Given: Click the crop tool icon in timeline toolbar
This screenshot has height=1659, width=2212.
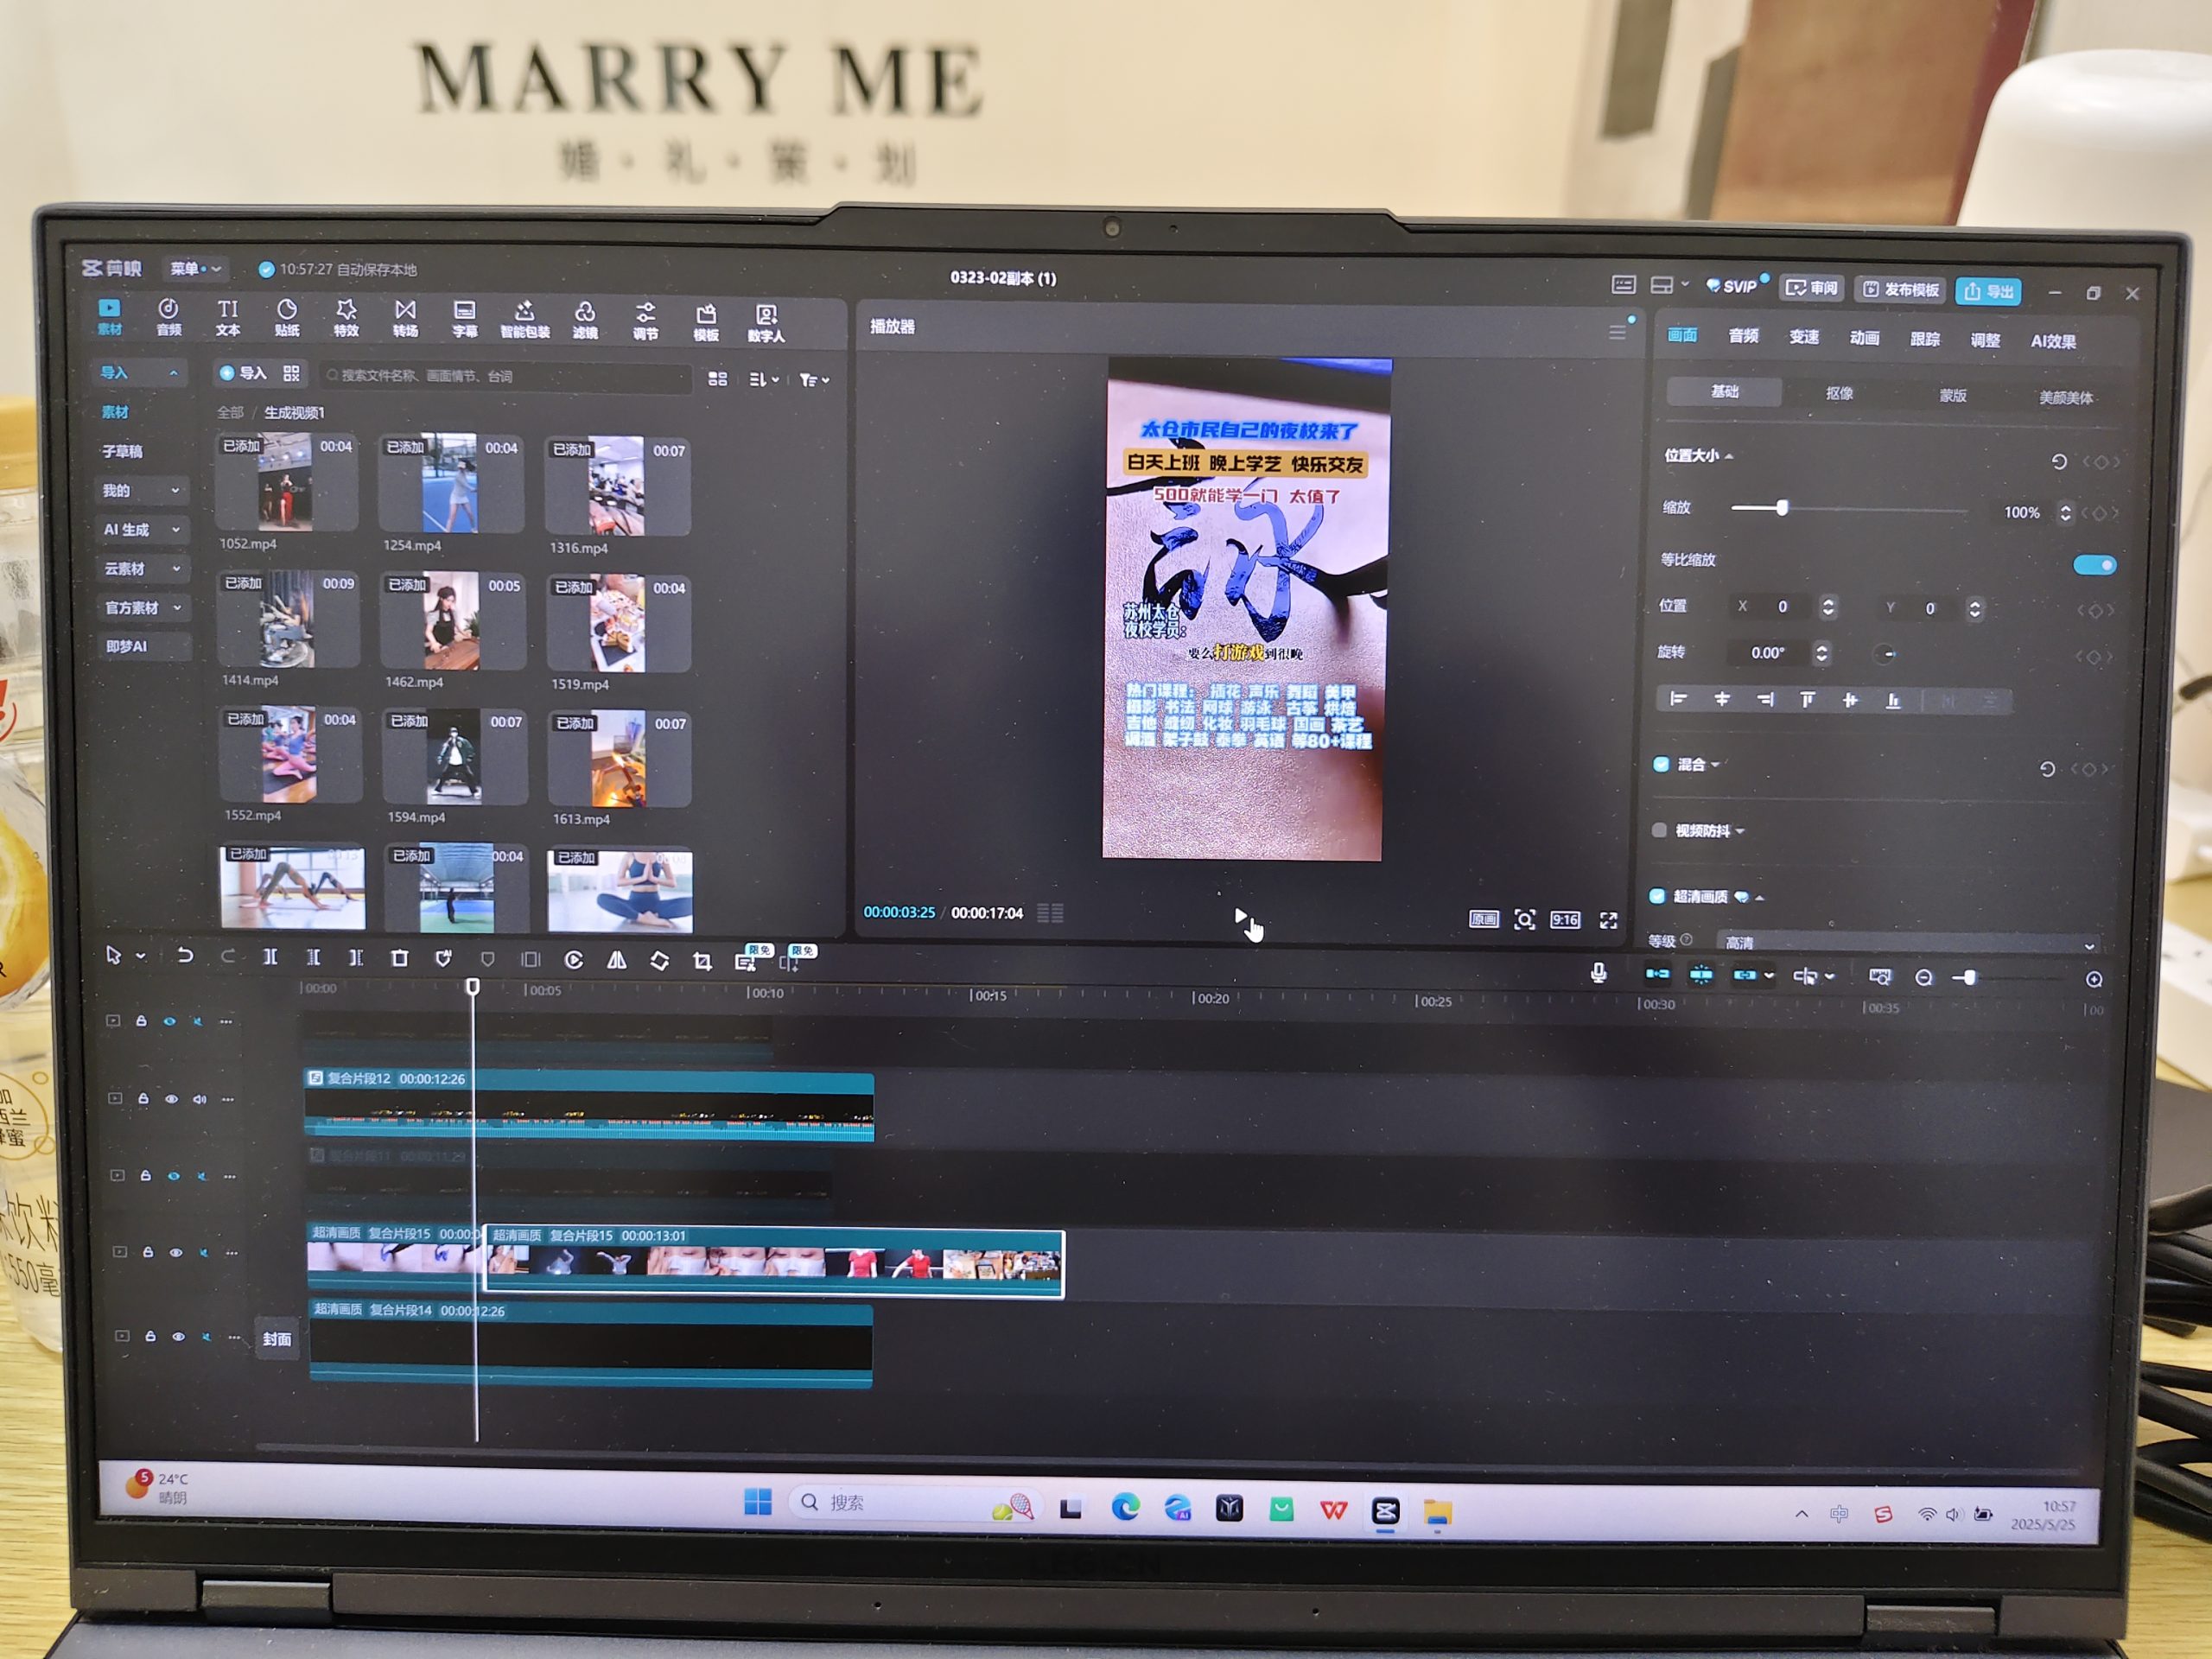Looking at the screenshot, I should (x=702, y=961).
